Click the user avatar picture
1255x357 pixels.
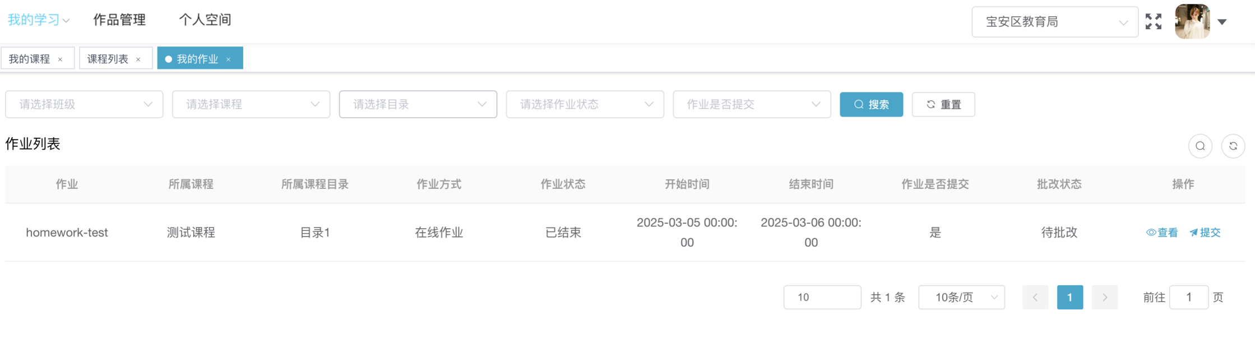[x=1192, y=22]
